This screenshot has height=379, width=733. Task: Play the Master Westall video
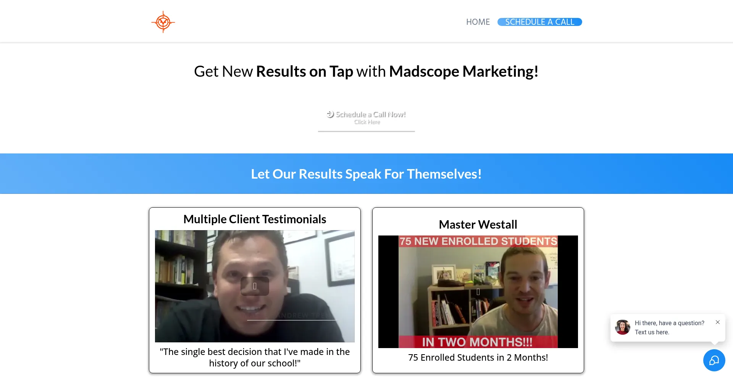click(478, 292)
